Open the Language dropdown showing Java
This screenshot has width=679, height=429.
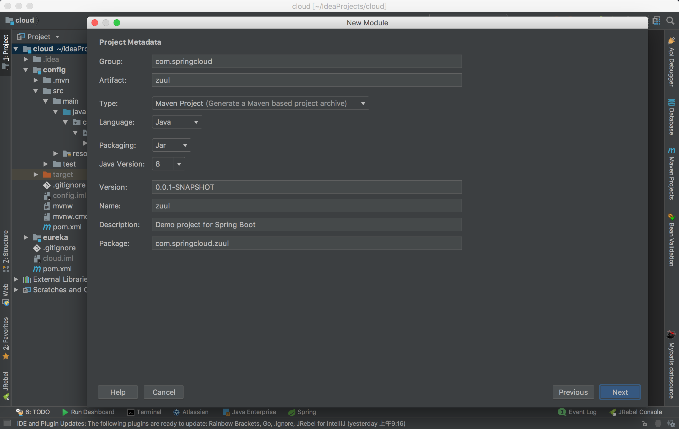pyautogui.click(x=196, y=122)
